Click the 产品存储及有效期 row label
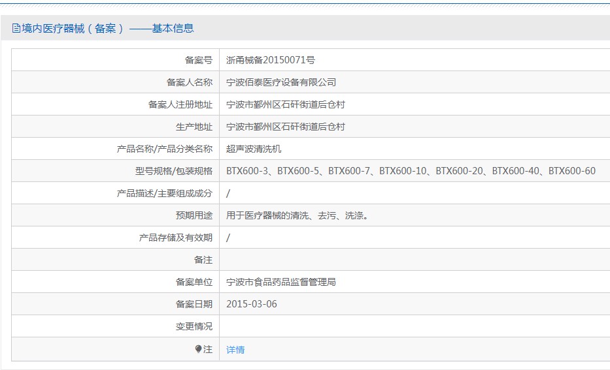610x370 pixels. tap(176, 238)
